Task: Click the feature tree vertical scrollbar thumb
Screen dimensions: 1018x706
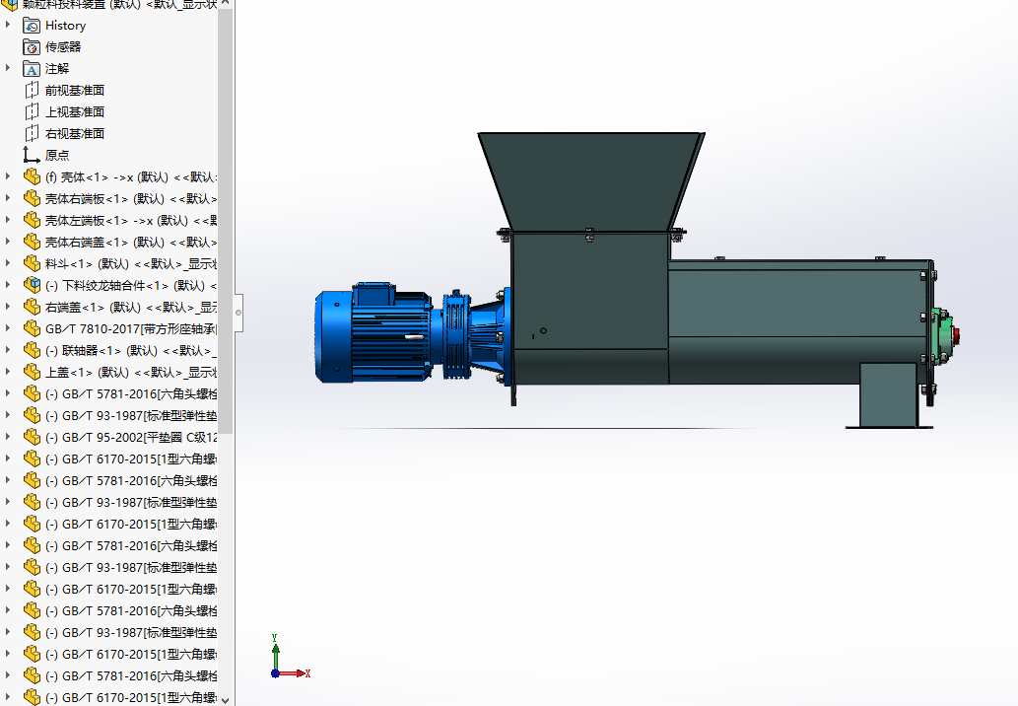Action: coord(226,221)
